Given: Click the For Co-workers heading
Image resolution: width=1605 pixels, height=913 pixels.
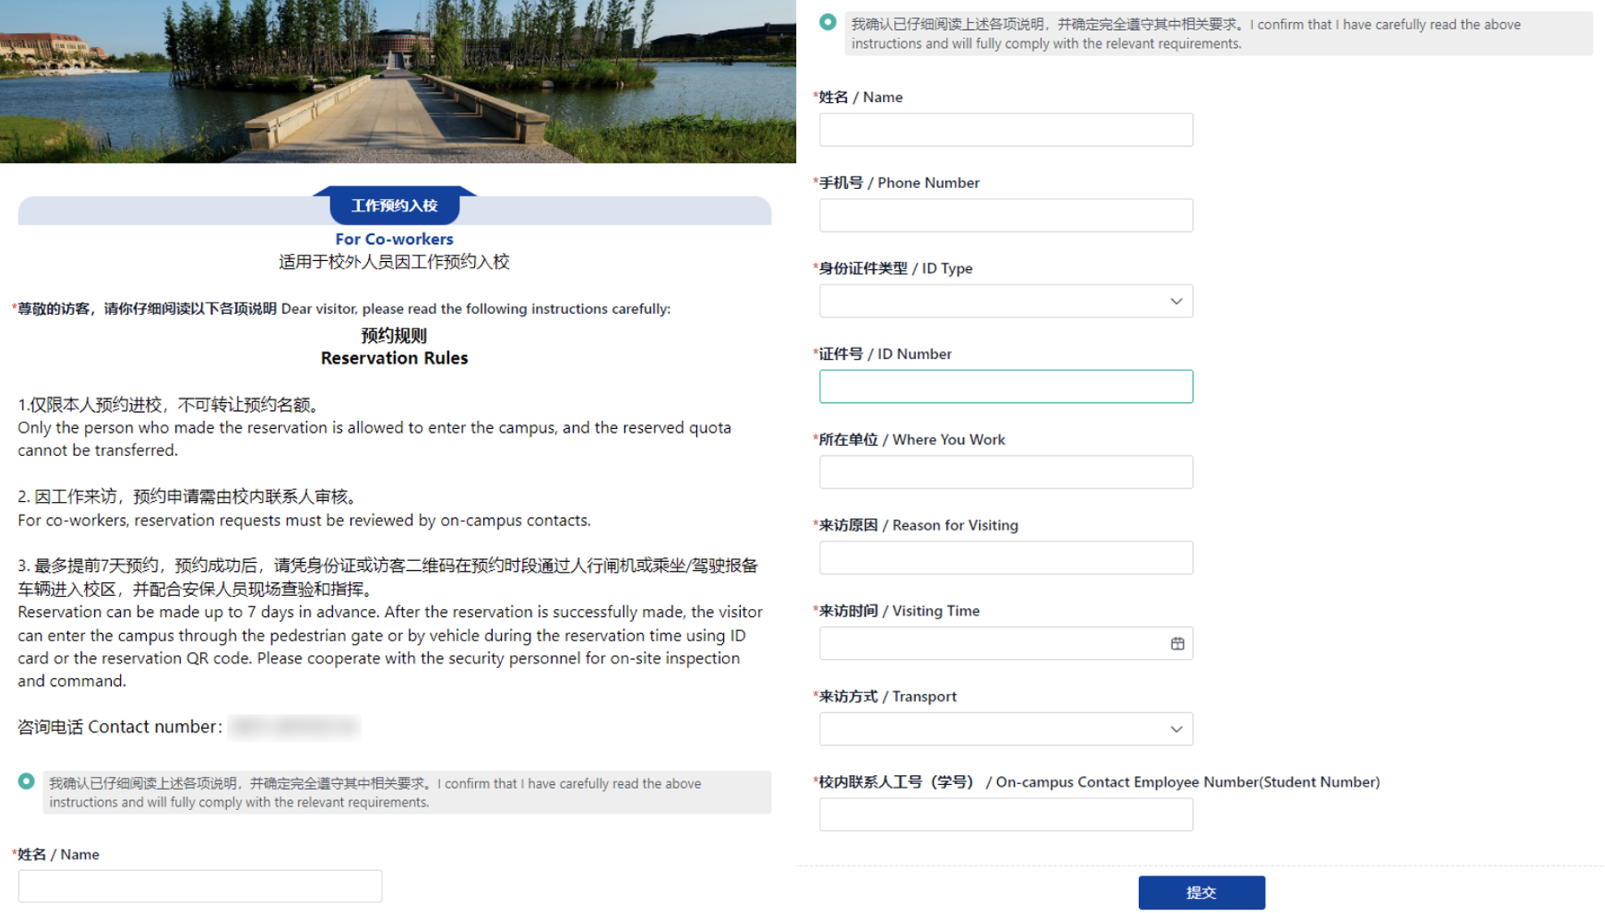Looking at the screenshot, I should [x=395, y=239].
